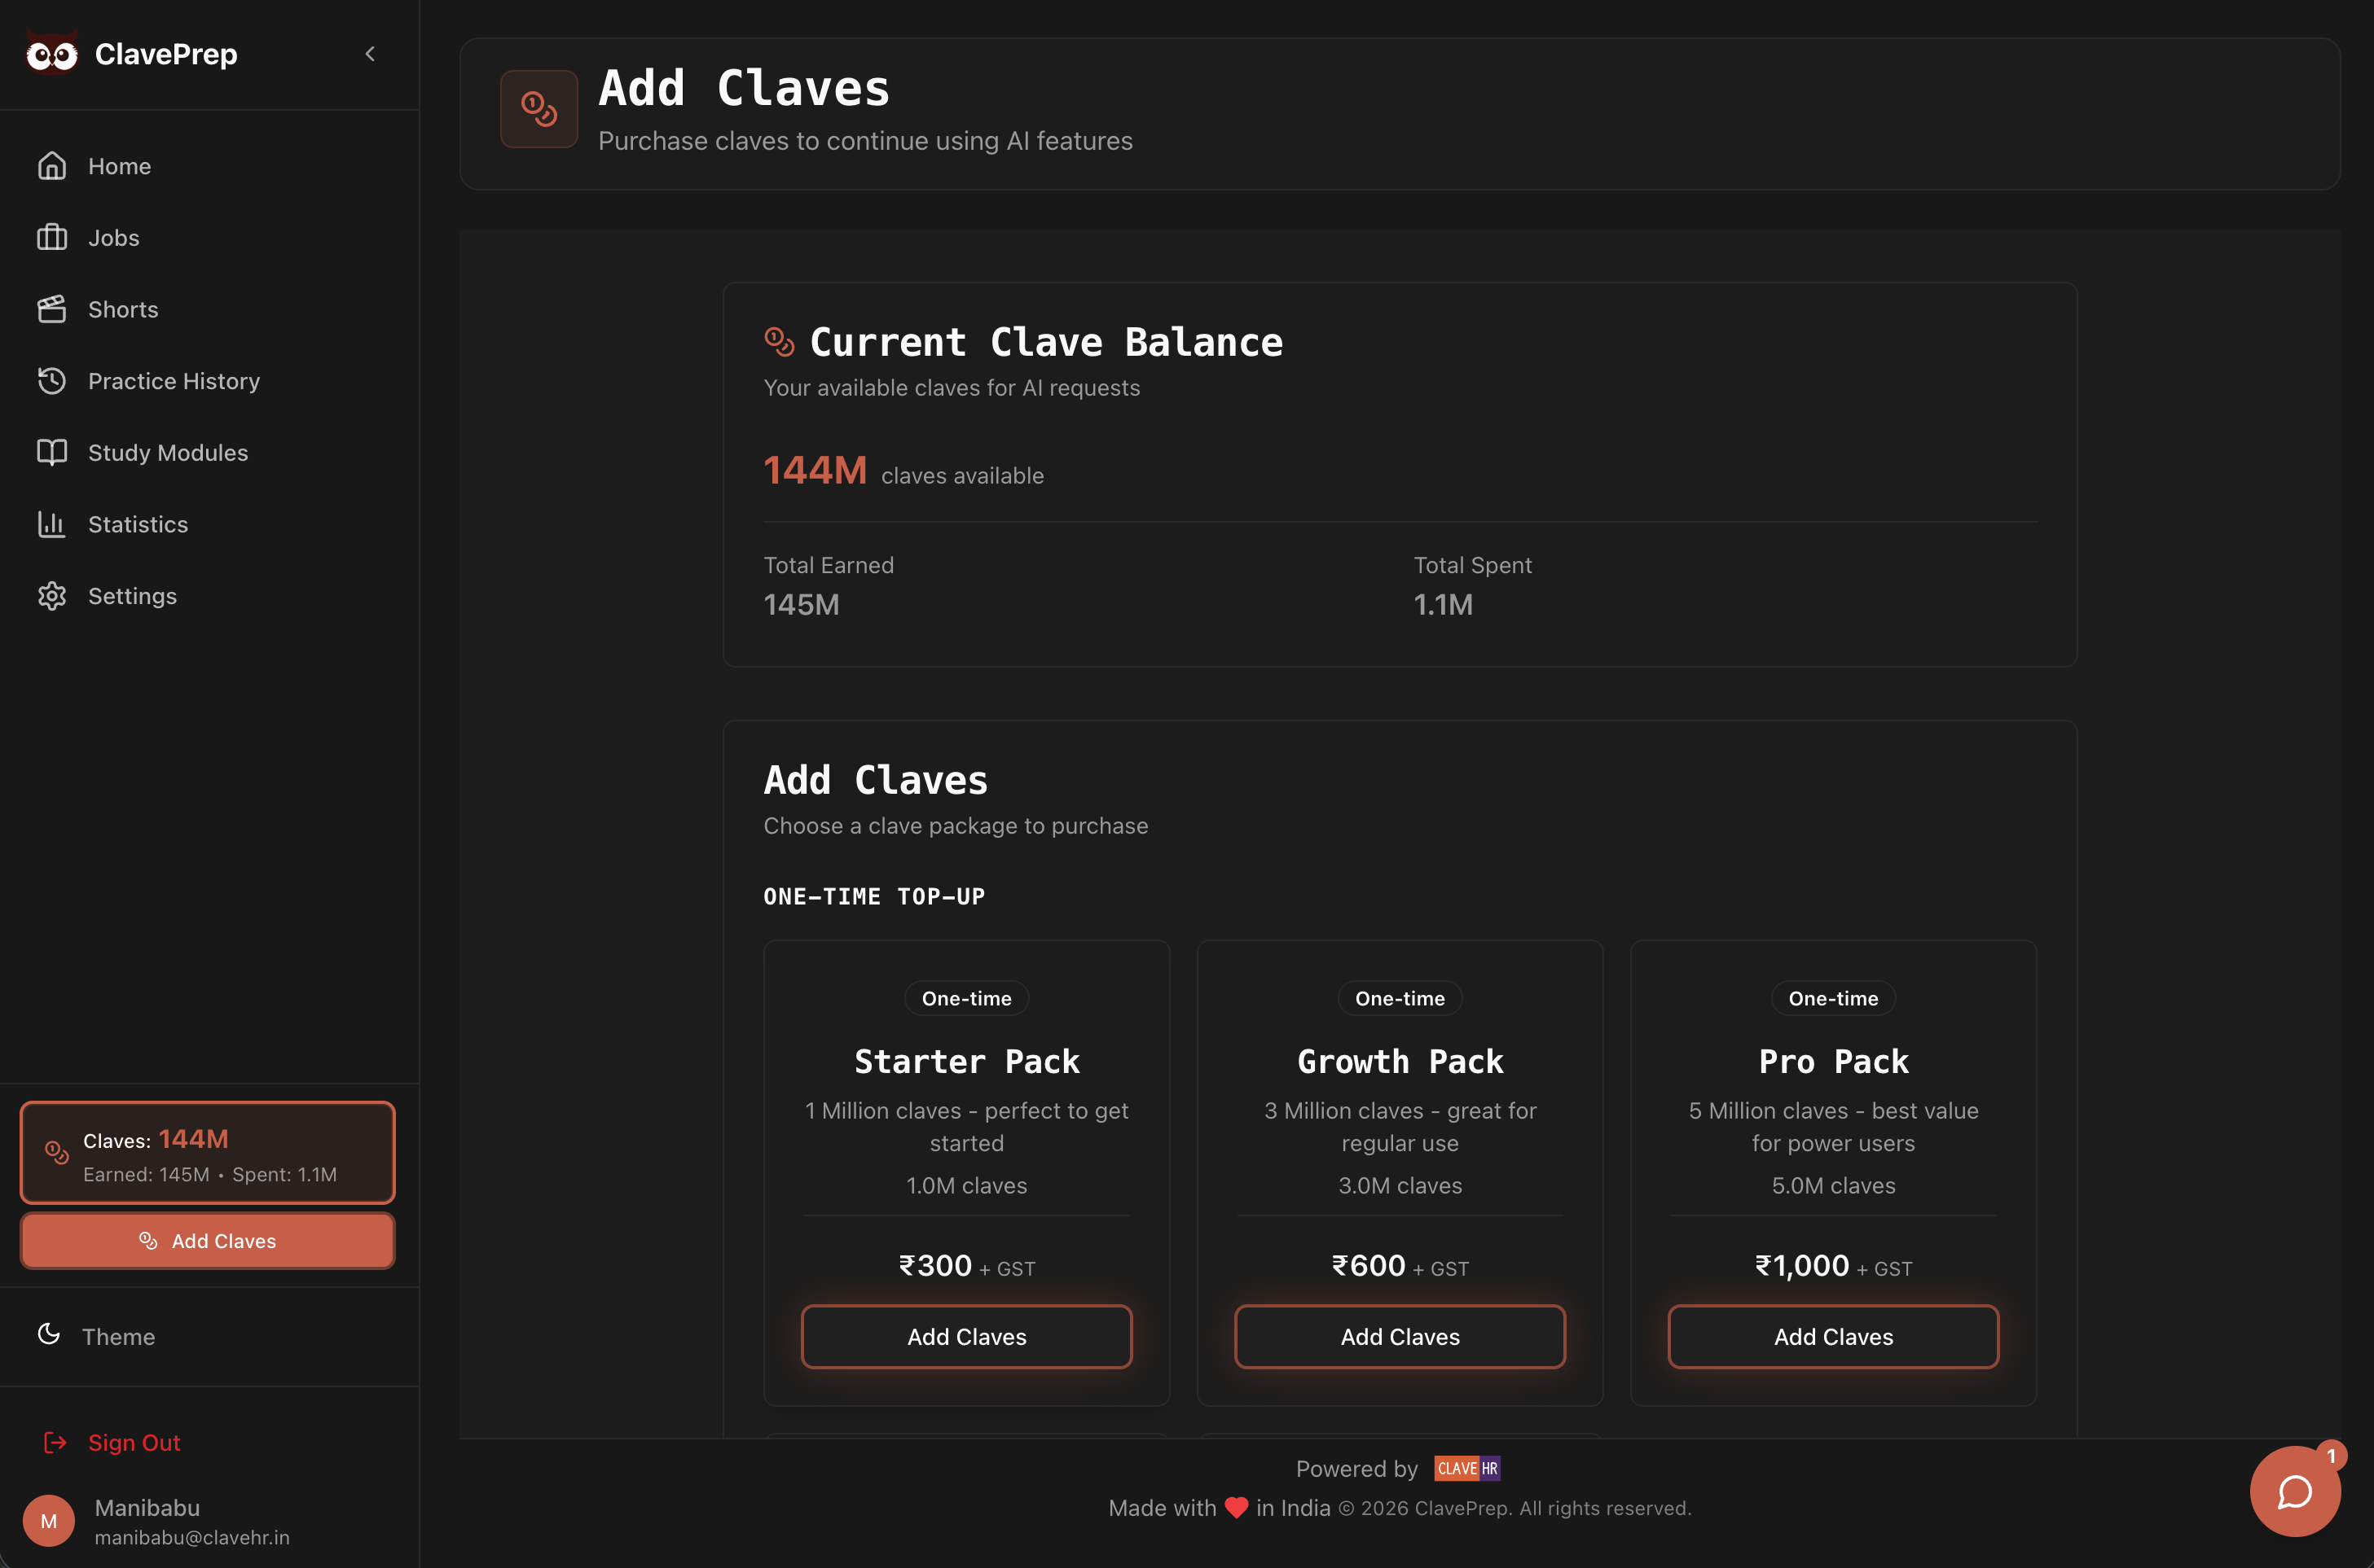Open profile via Manibabu avatar
The image size is (2374, 1568).
pyautogui.click(x=48, y=1520)
